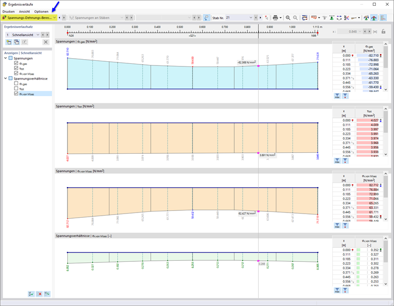394x306 pixels.
Task: Select previous add-on with left arrow
Action: (59, 18)
